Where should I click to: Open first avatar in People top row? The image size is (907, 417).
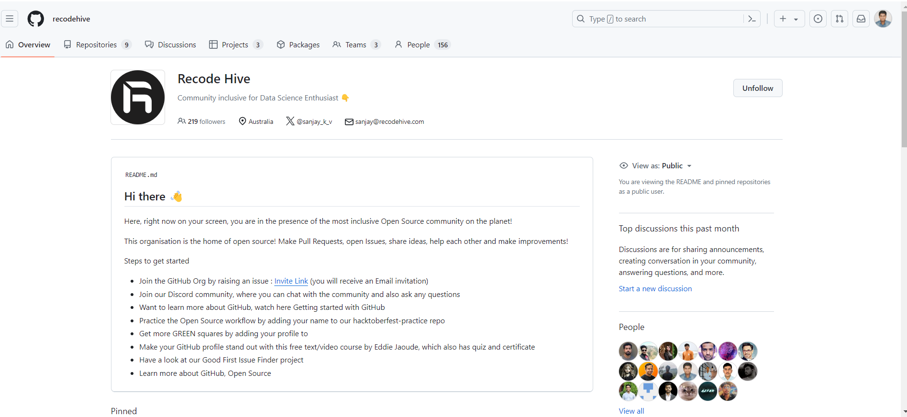pyautogui.click(x=628, y=351)
